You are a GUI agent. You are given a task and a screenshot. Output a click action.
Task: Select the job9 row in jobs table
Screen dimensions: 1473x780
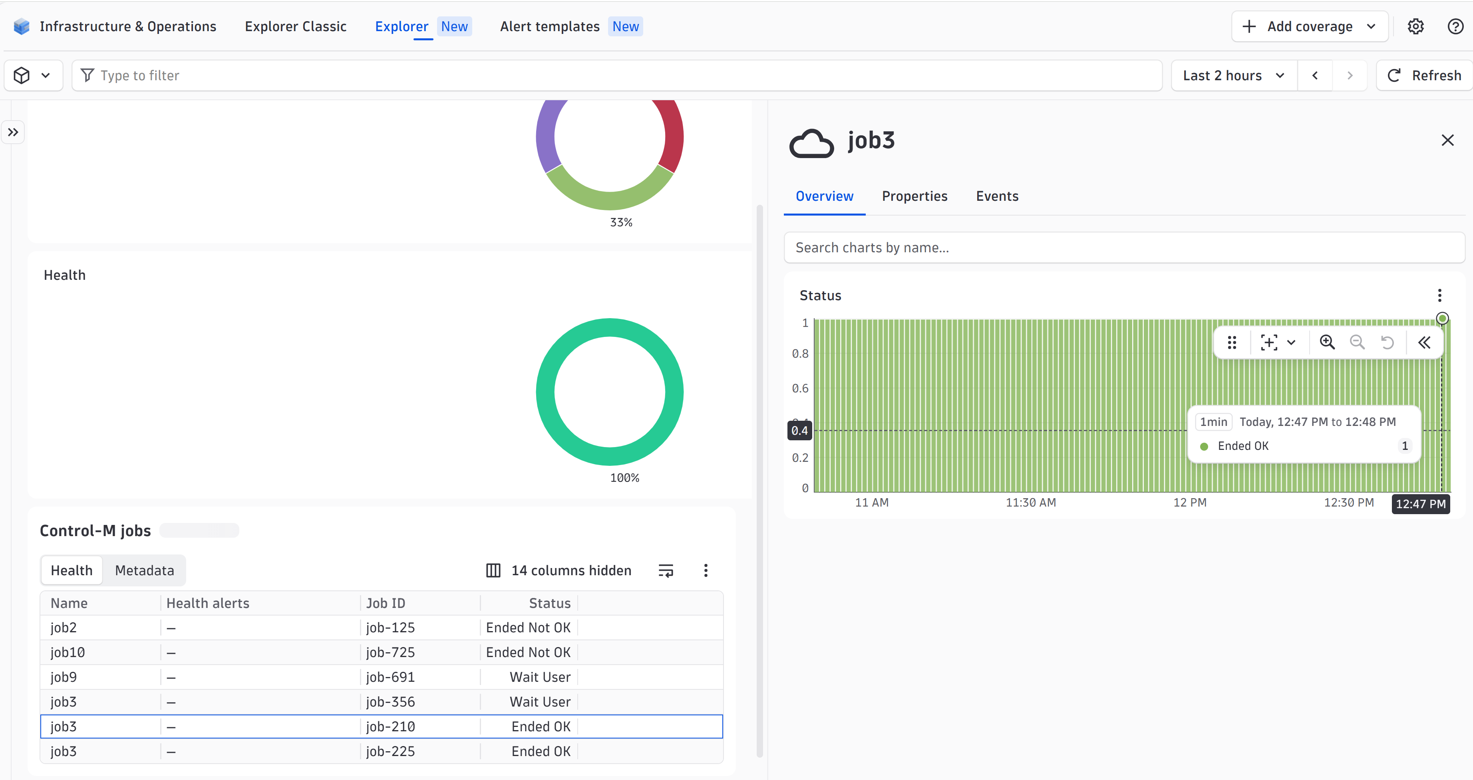(x=382, y=677)
